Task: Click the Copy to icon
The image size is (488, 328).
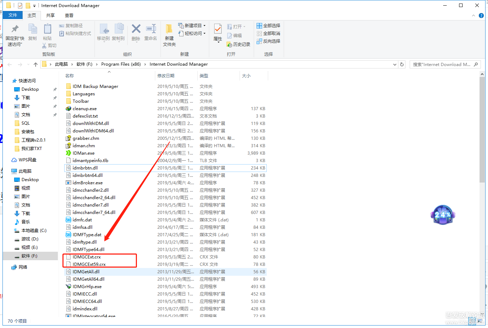Action: tap(119, 29)
